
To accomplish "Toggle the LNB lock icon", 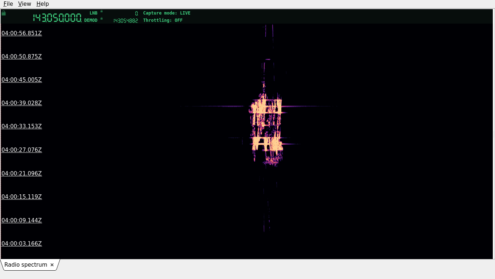I will [x=102, y=11].
